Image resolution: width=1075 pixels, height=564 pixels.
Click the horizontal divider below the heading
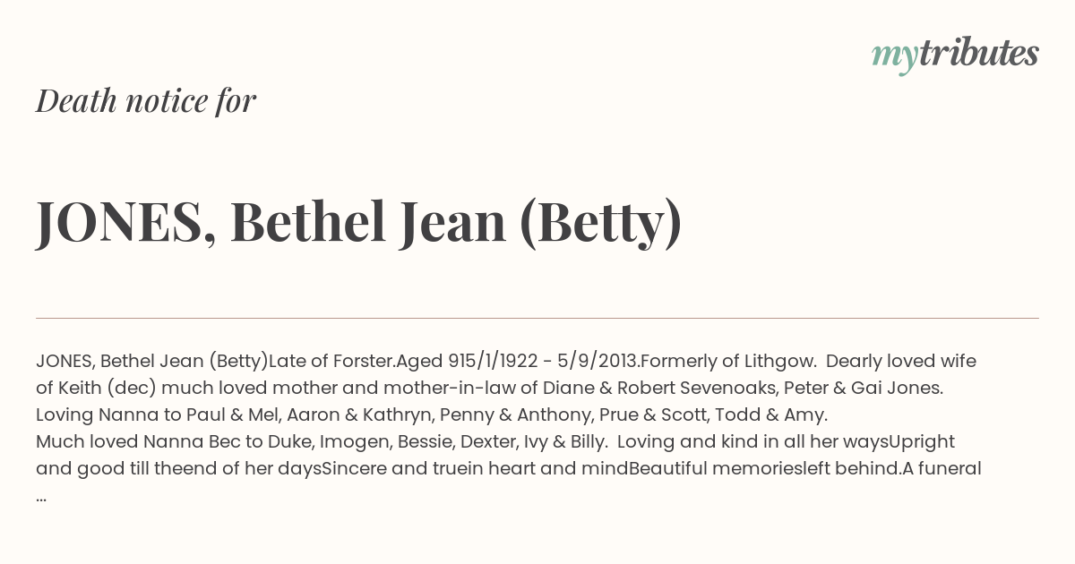click(x=537, y=318)
